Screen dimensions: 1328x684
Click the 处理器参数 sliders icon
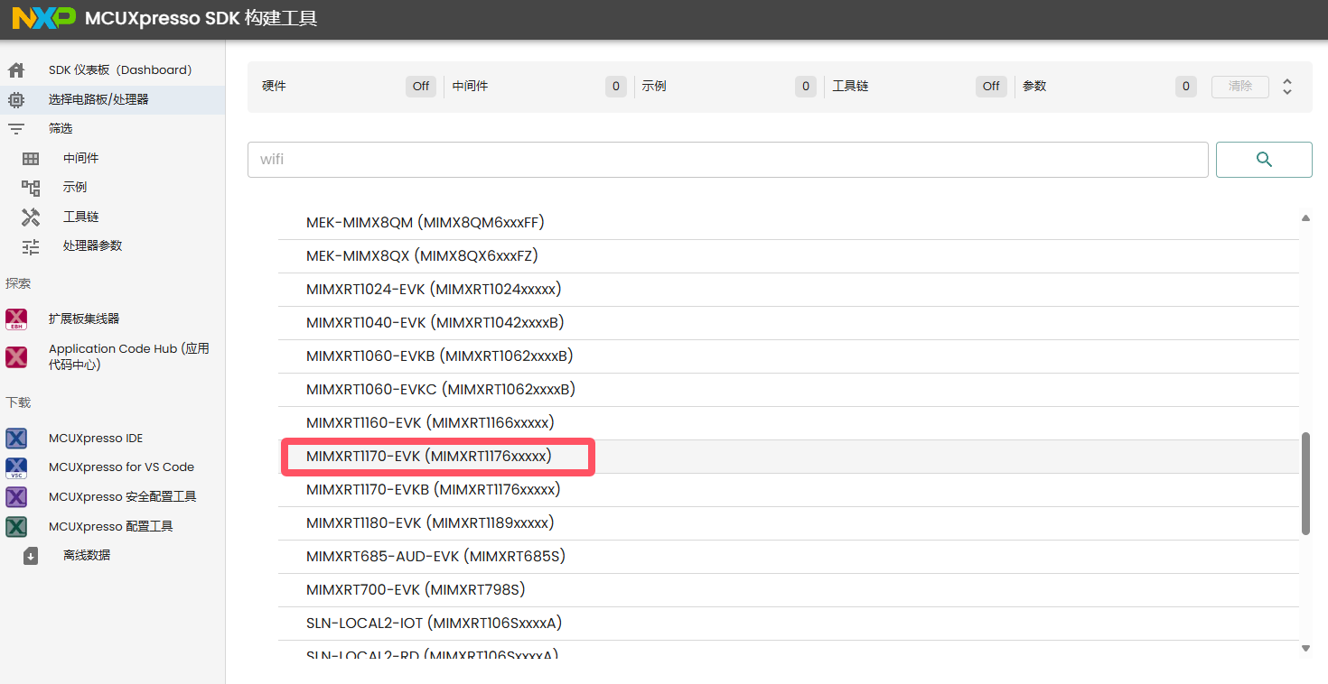point(31,246)
